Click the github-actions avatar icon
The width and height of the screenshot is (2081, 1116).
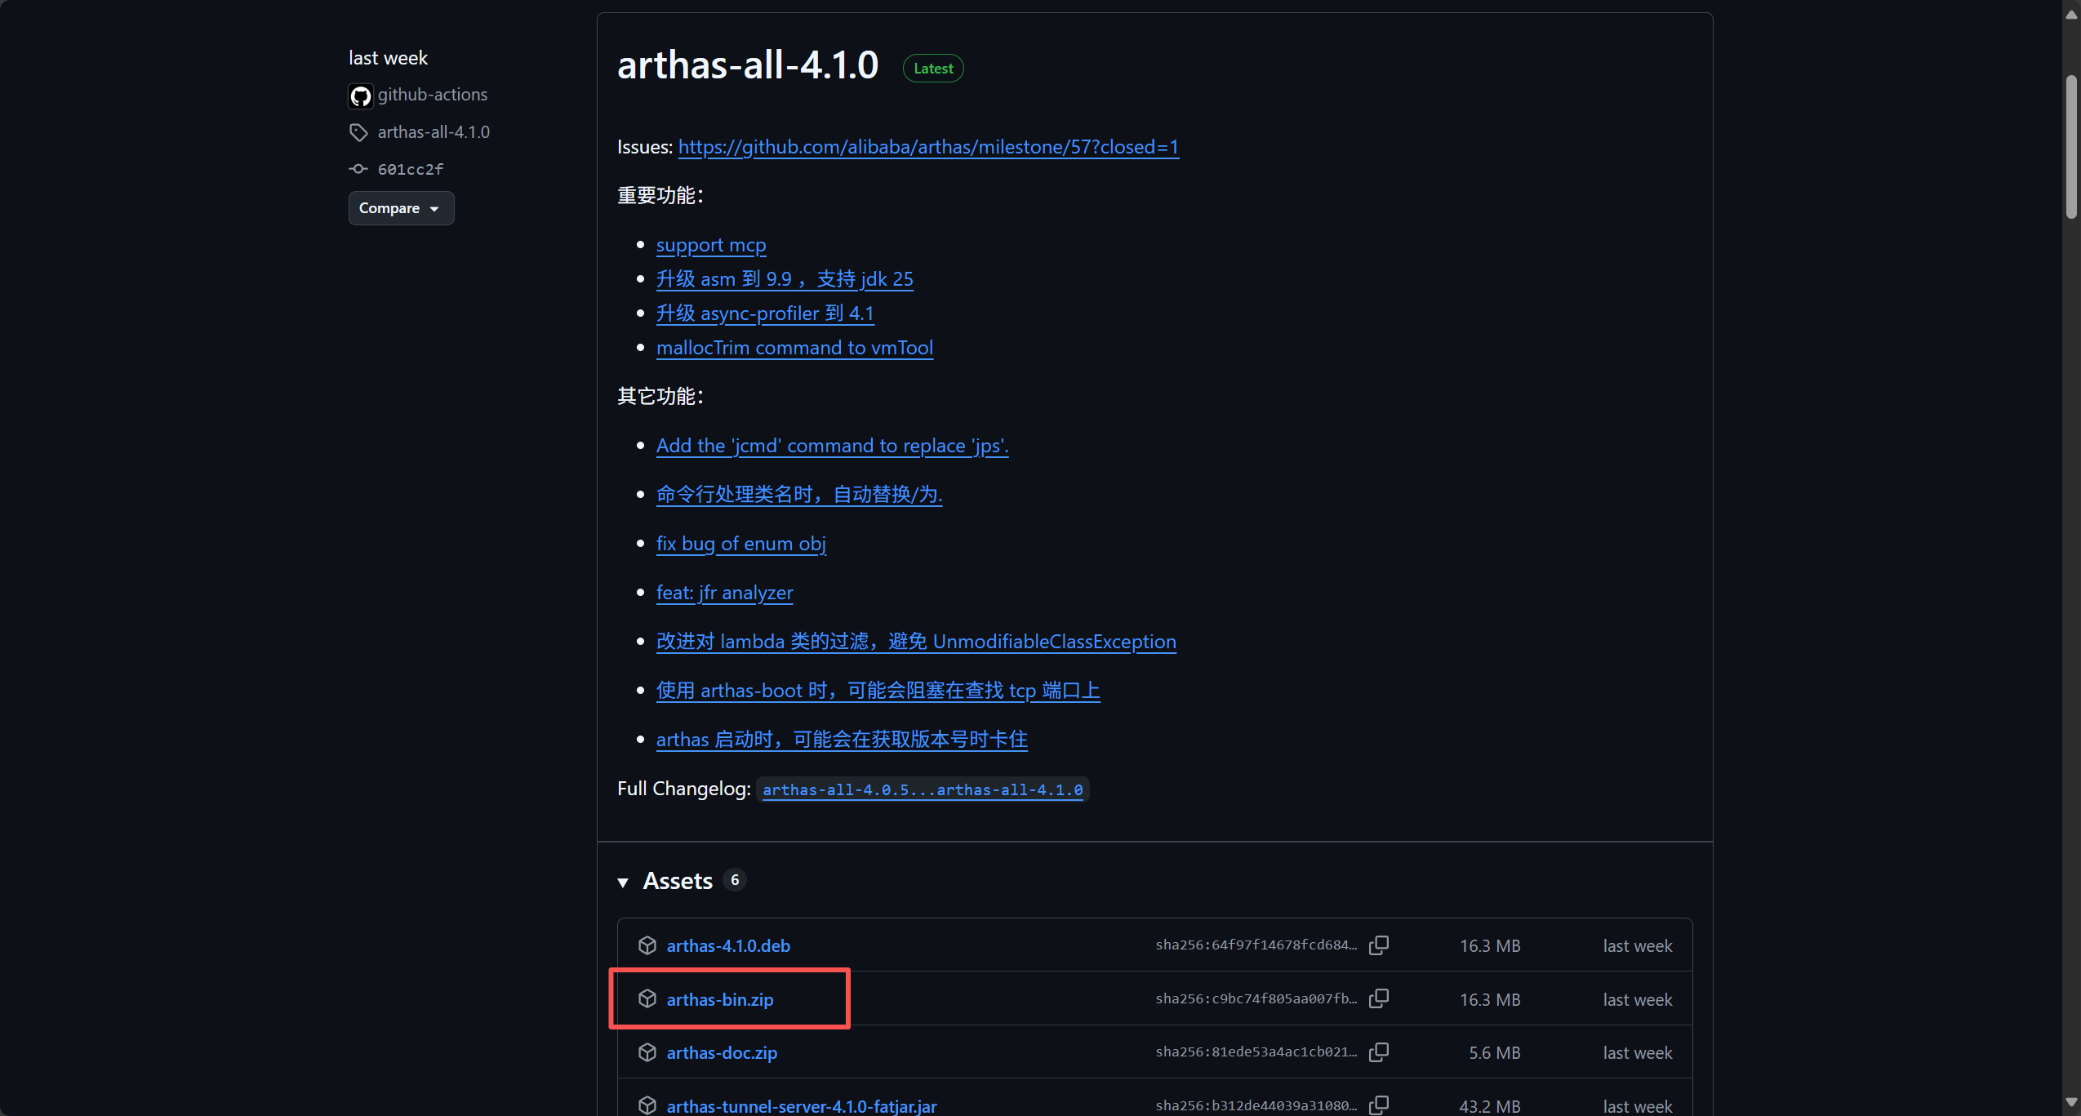(360, 96)
